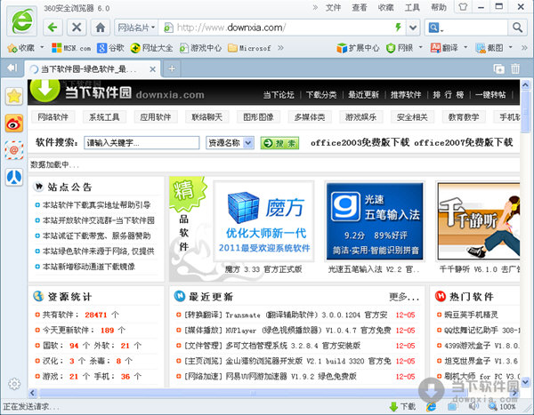Stop loading with the X button

pos(77,28)
